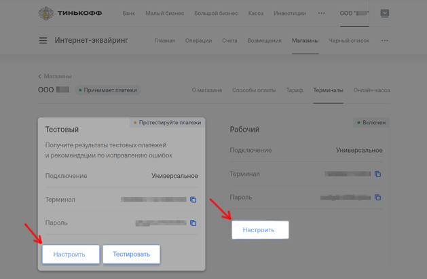Select the Тариф tab
The image size is (427, 279).
pyautogui.click(x=295, y=90)
